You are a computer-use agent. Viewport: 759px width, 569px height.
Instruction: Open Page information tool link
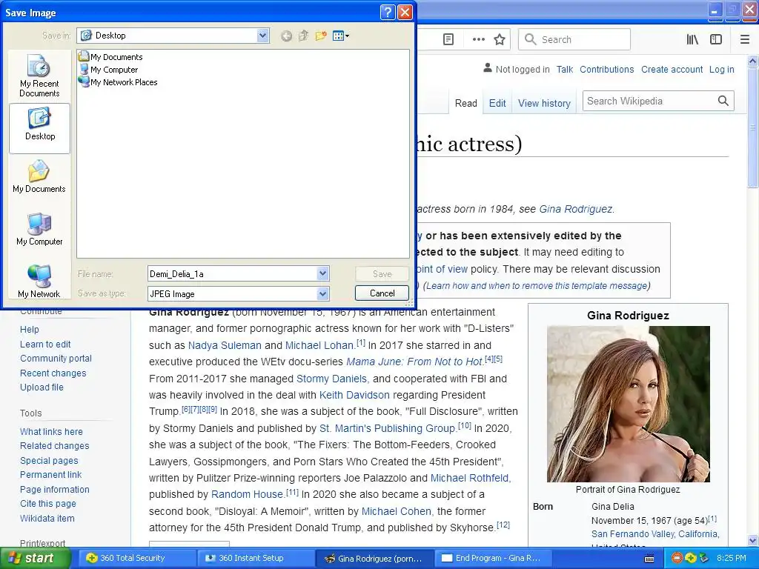click(x=55, y=489)
